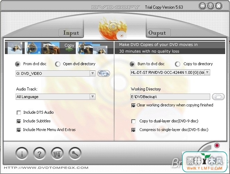Visit the HTTP://WWW.DVDTOMPEGX.COM link
Image resolution: width=230 pixels, height=174 pixels.
46,168
